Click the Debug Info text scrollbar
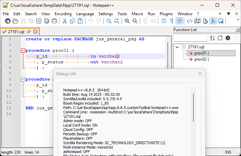 point(193,105)
